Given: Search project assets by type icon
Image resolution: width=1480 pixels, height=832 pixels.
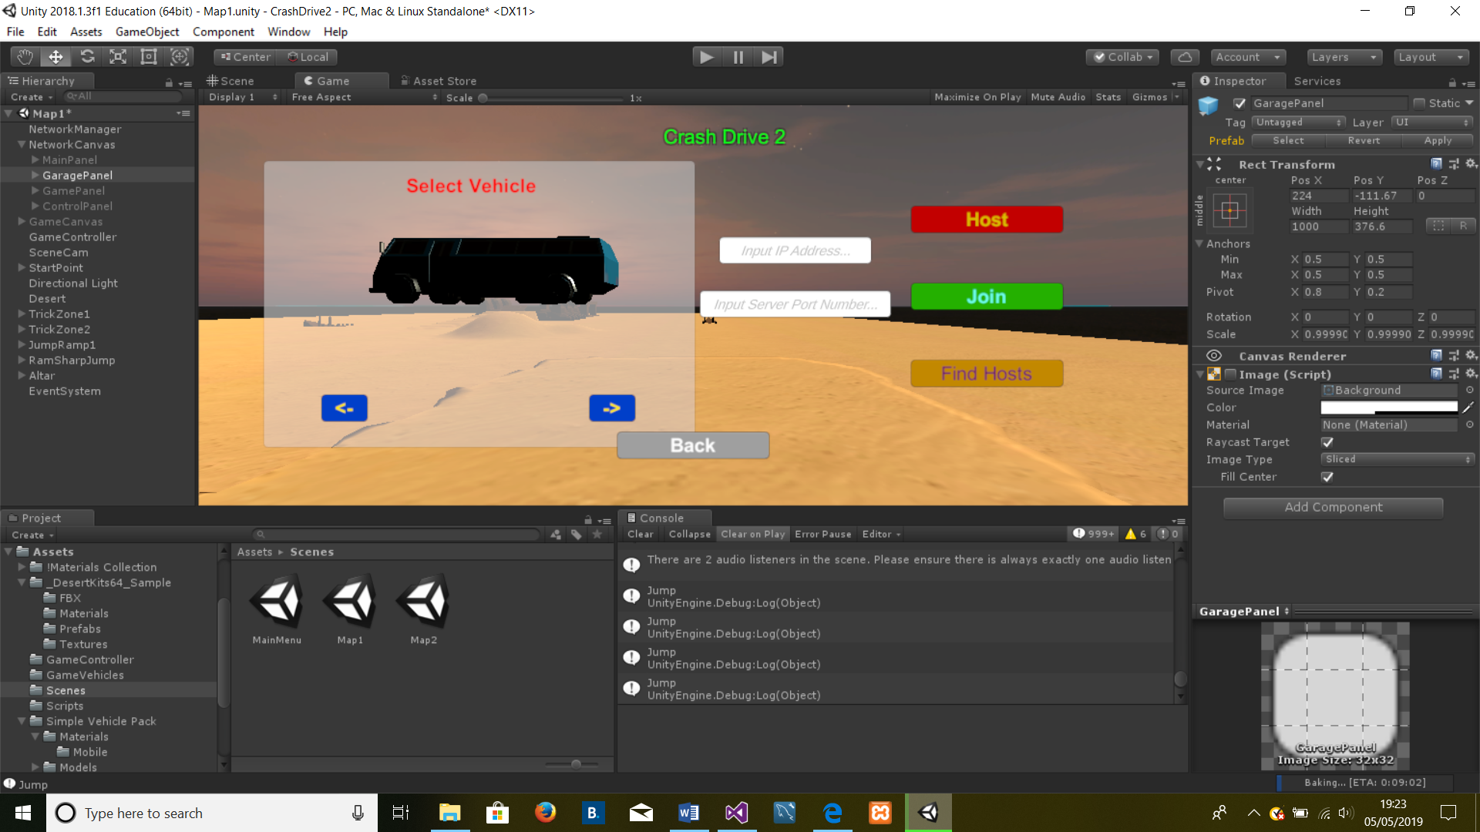Looking at the screenshot, I should click(x=556, y=535).
